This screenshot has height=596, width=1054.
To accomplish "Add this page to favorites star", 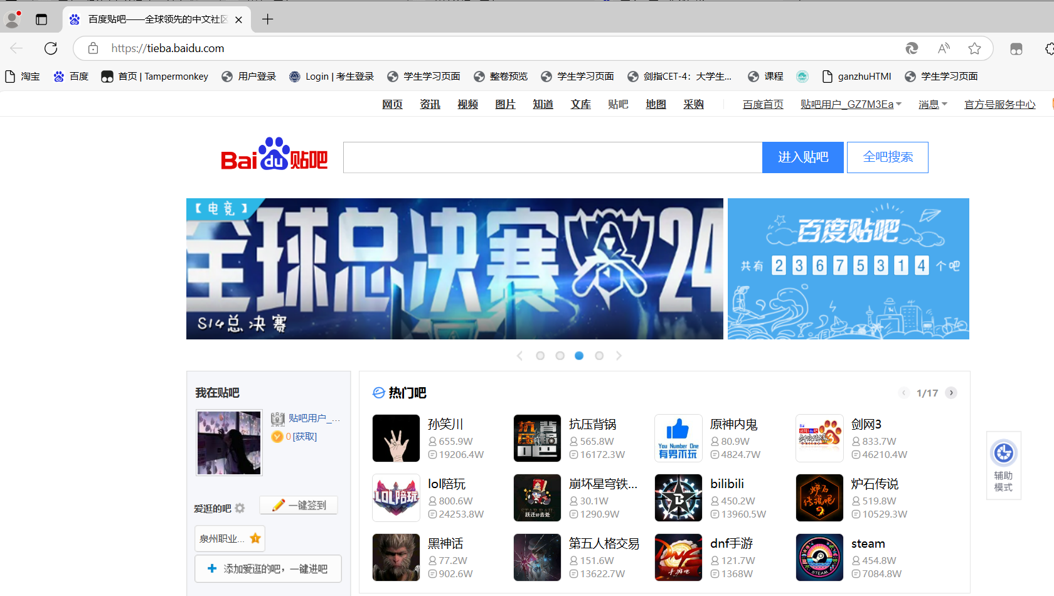I will (x=974, y=48).
